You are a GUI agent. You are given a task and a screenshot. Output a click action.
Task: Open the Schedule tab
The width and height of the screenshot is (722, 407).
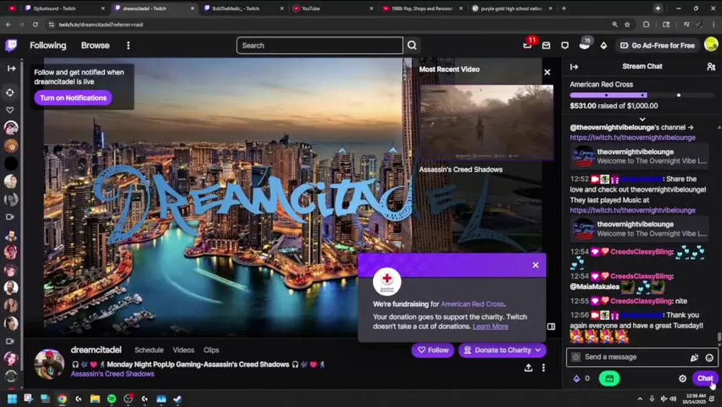(149, 350)
